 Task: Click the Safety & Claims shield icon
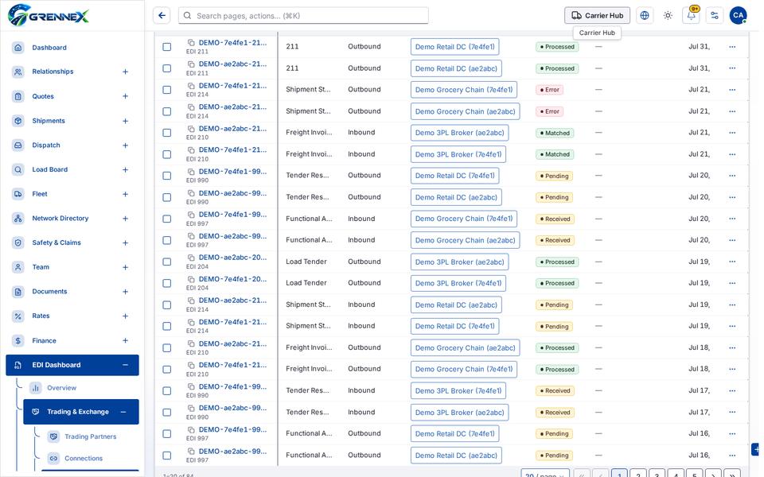(18, 242)
